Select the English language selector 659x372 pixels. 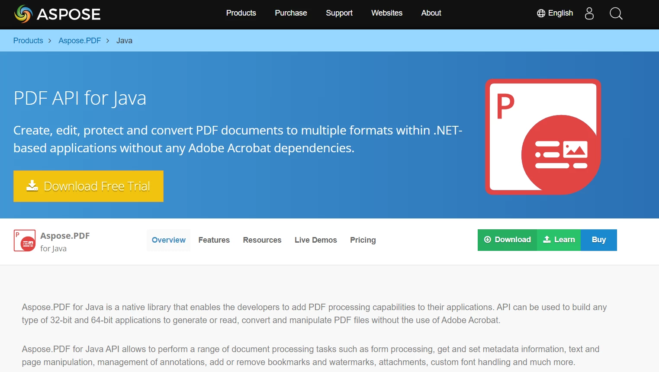click(x=555, y=13)
